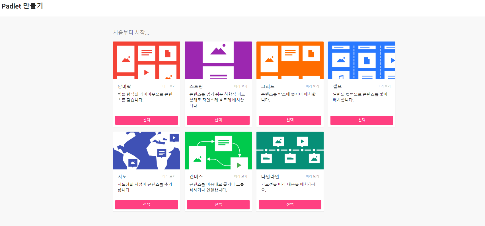The width and height of the screenshot is (485, 226).
Task: Click the 스트림 stream layout thumbnail
Action: click(x=218, y=60)
